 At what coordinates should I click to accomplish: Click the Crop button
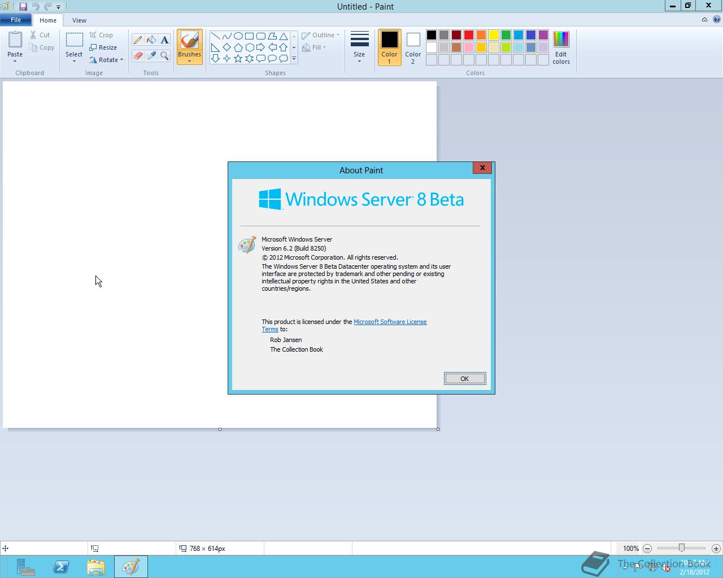(101, 35)
